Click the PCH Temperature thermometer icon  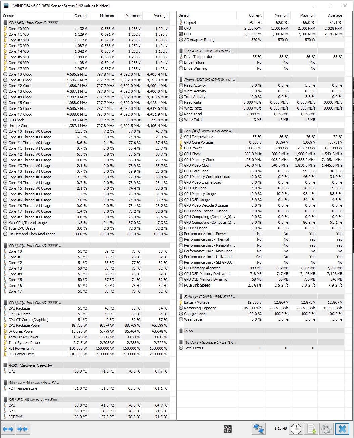(5, 388)
